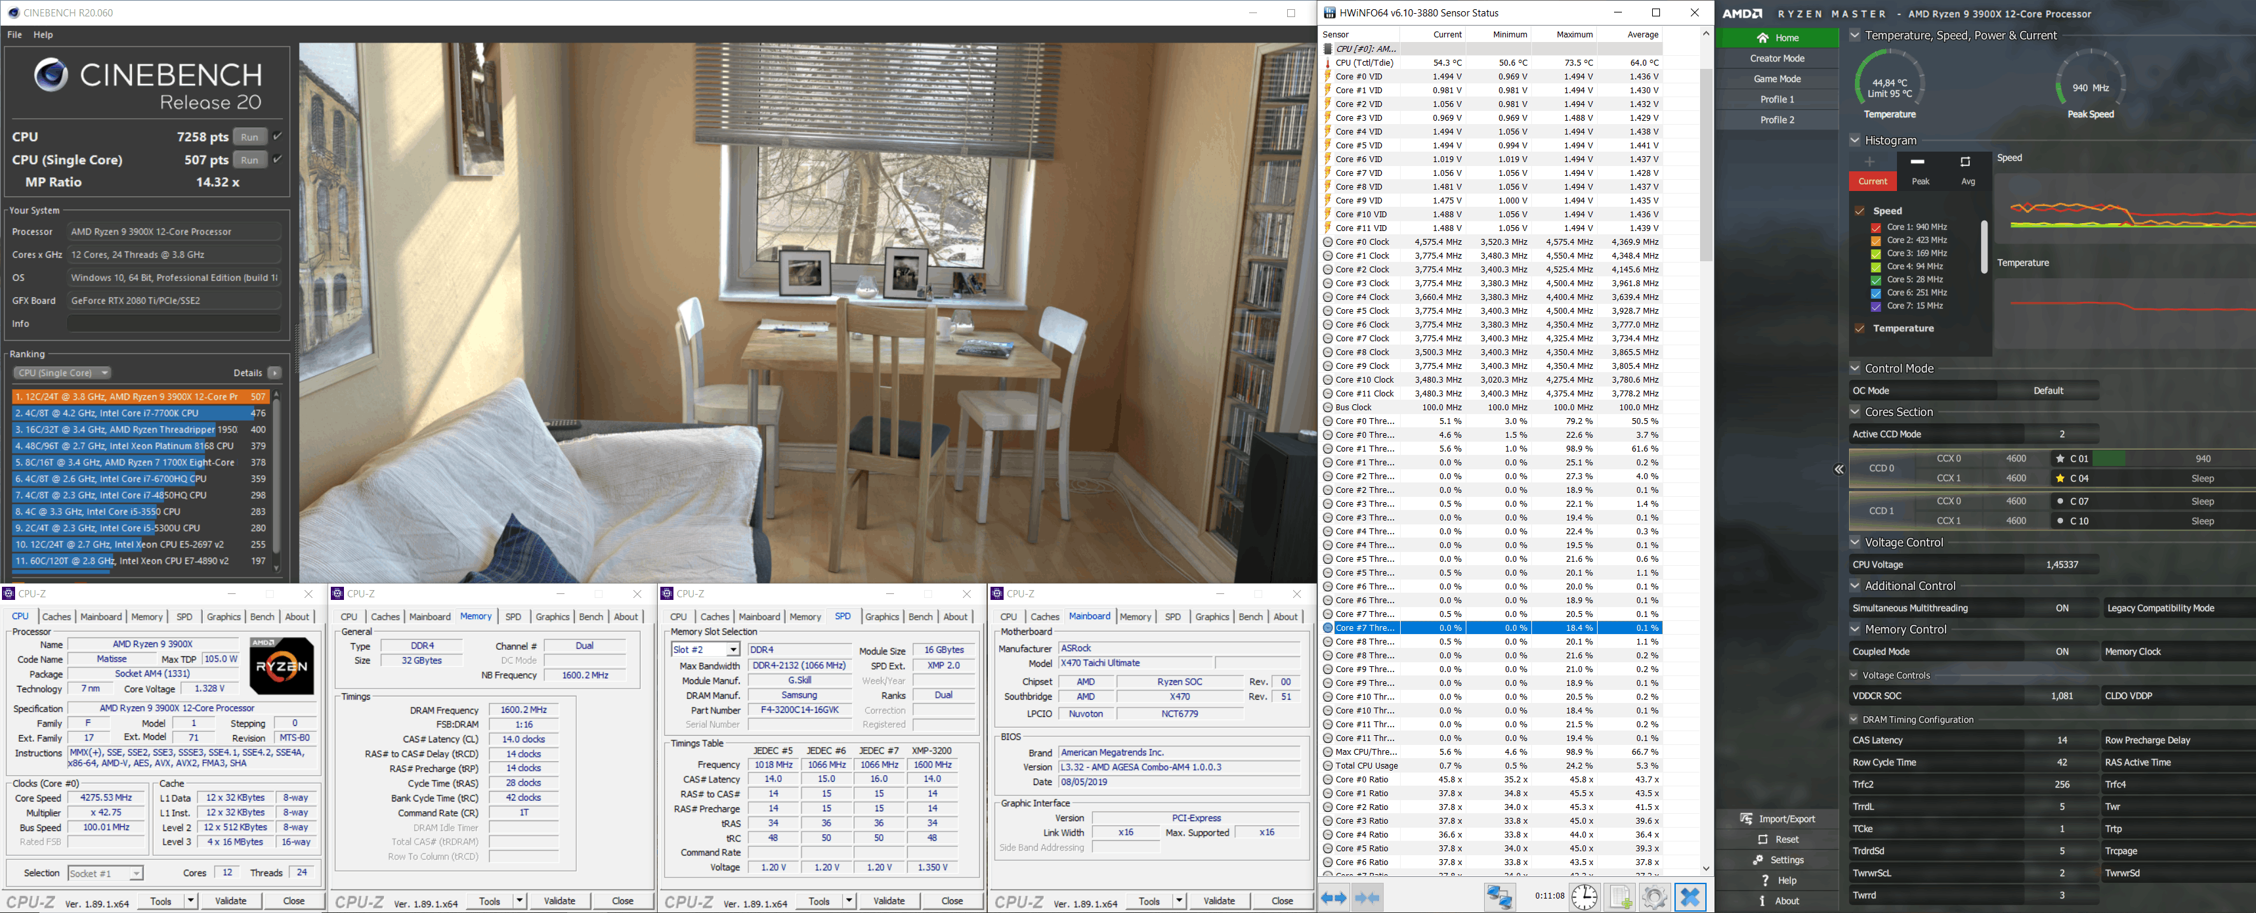Open CPU-Z memory Slot #2 dropdown
The width and height of the screenshot is (2256, 913).
tap(733, 650)
